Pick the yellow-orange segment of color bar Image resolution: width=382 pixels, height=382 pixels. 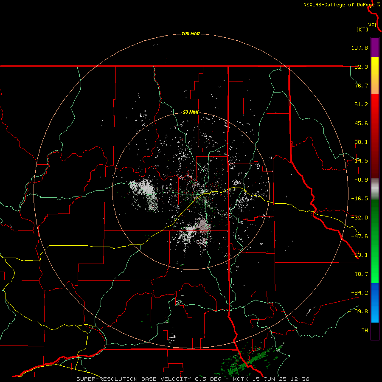point(375,76)
